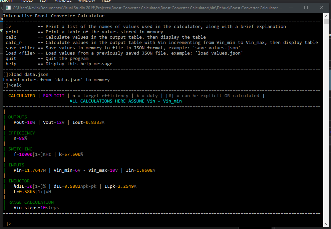Click the minimize button on console window
331x229 pixels.
click(291, 7)
